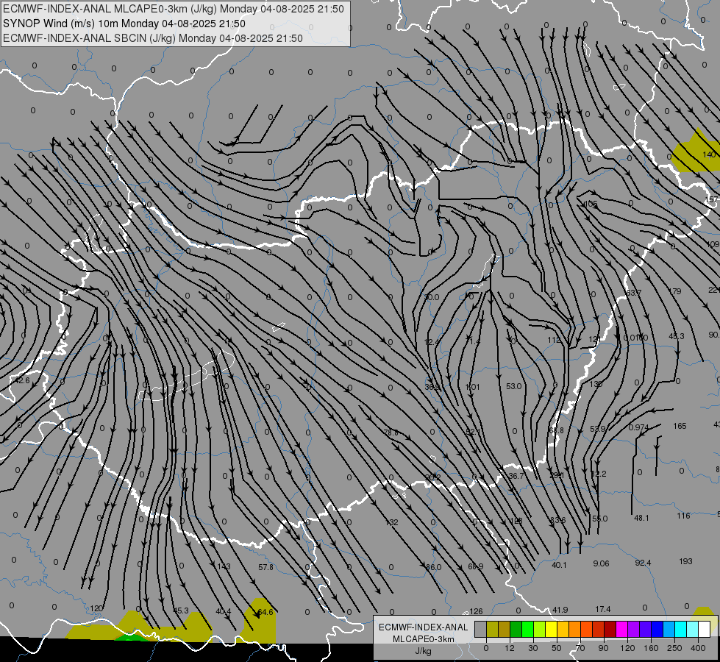Click the SBCIN header line in title box
Image resolution: width=720 pixels, height=662 pixels.
(153, 38)
